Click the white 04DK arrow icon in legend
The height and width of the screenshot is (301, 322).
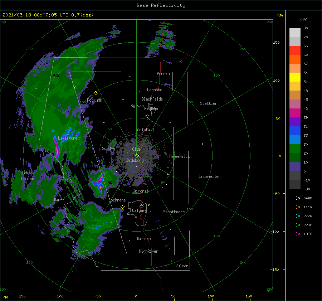[295, 198]
